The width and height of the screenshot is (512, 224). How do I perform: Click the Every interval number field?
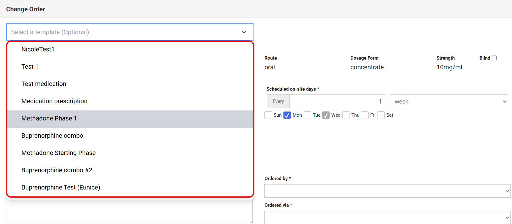pos(337,102)
